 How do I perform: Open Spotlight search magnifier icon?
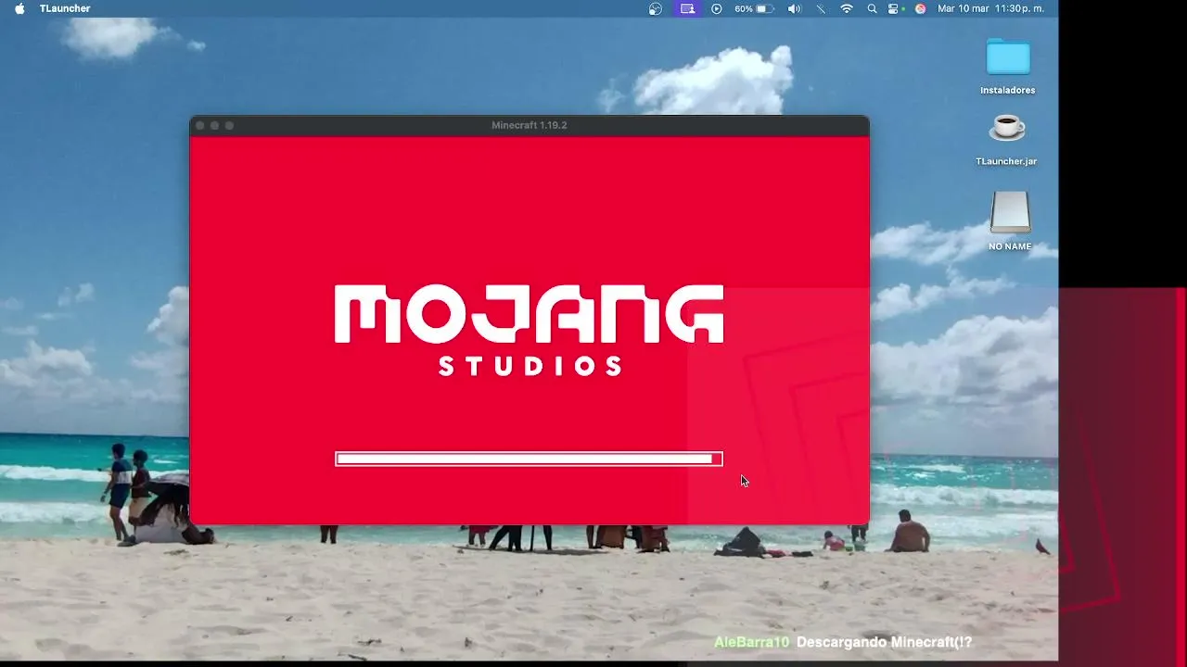[872, 8]
